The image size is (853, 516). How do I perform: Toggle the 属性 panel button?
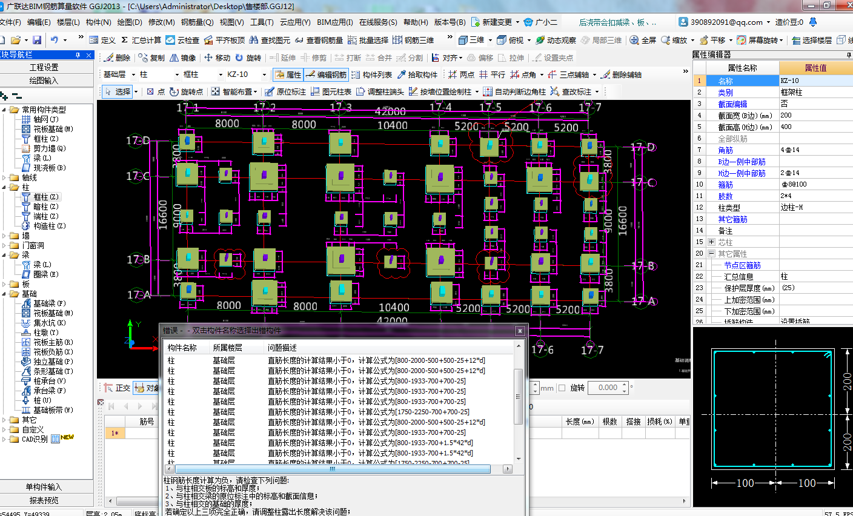[288, 74]
